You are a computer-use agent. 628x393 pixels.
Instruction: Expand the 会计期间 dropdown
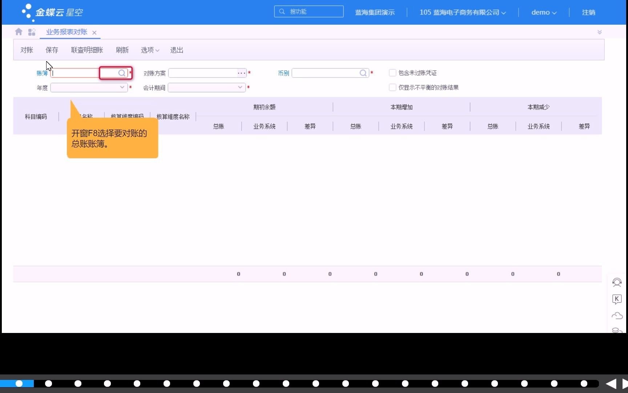[240, 87]
